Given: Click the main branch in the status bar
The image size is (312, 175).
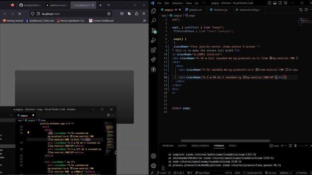Looking at the screenshot, I should coord(162,173).
